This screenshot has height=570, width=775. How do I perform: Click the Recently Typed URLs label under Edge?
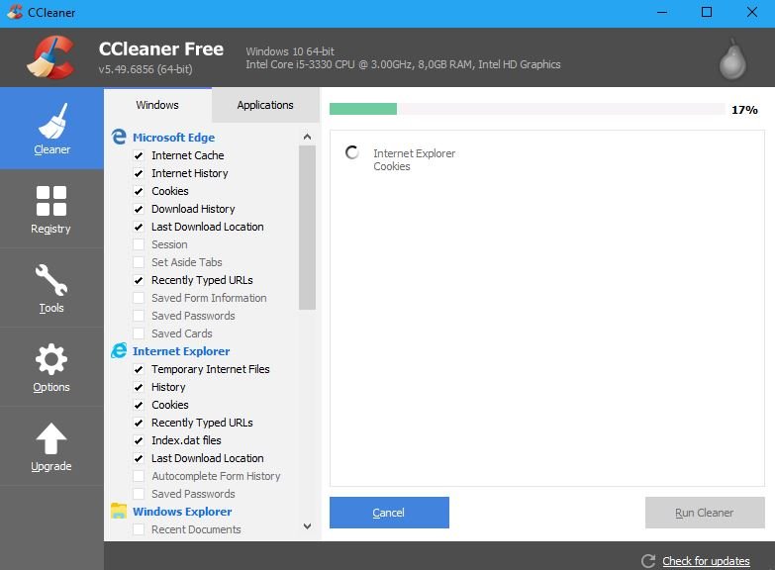[x=202, y=280]
